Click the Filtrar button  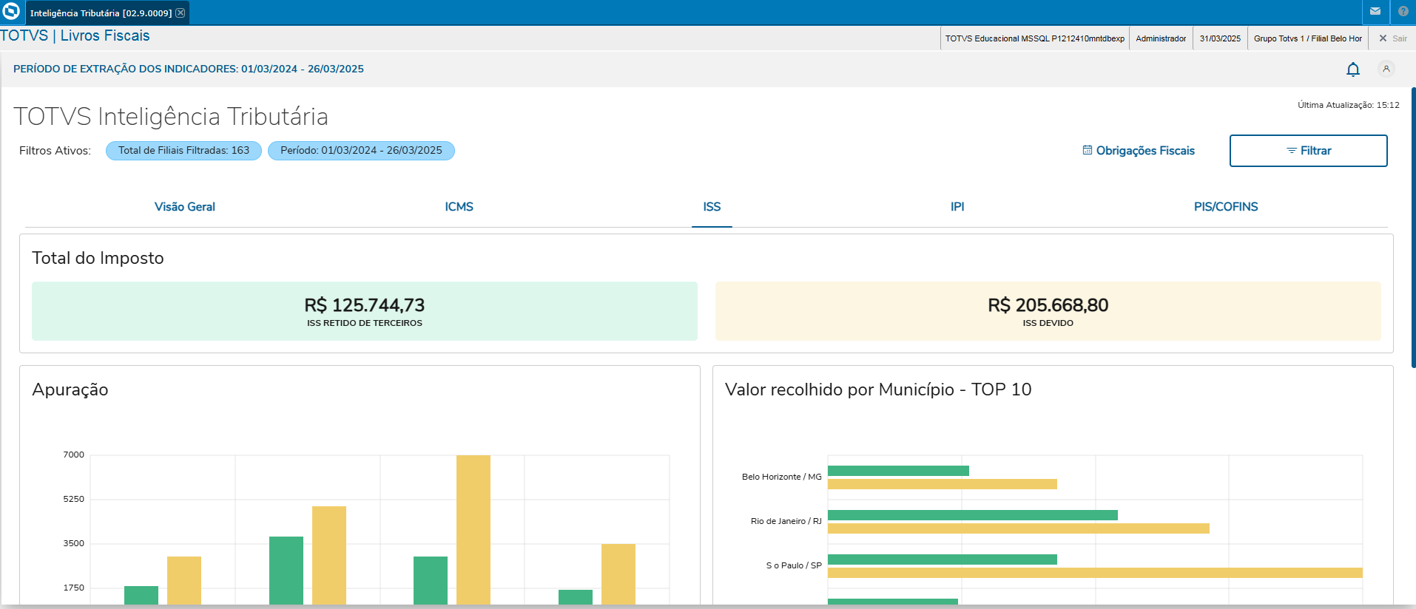pyautogui.click(x=1308, y=151)
